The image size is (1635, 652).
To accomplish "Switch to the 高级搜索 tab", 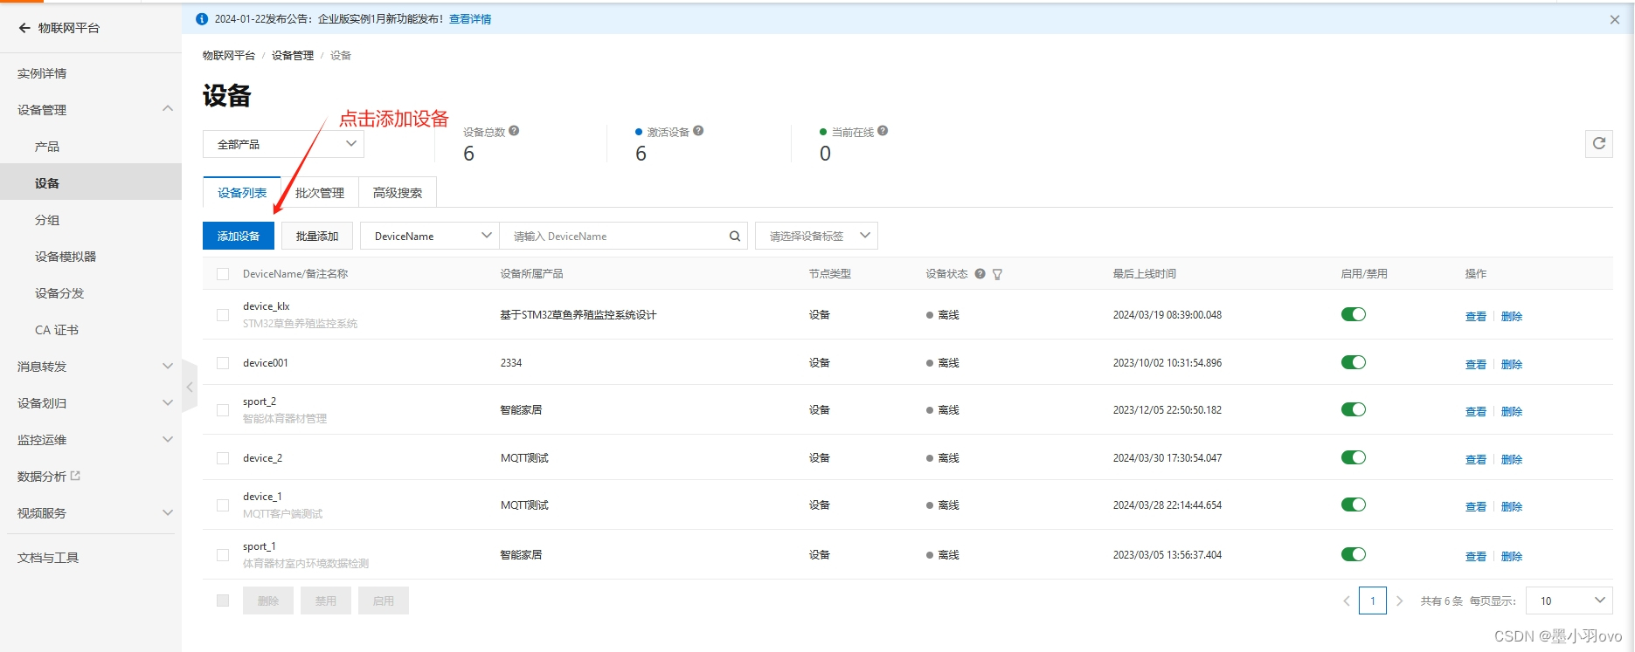I will 398,193.
